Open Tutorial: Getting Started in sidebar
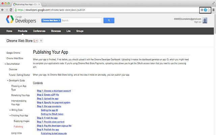 [20, 75]
